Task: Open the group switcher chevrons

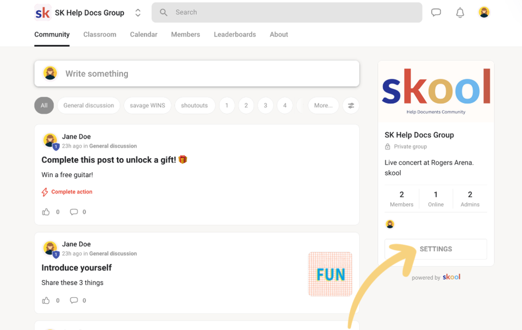Action: point(138,13)
